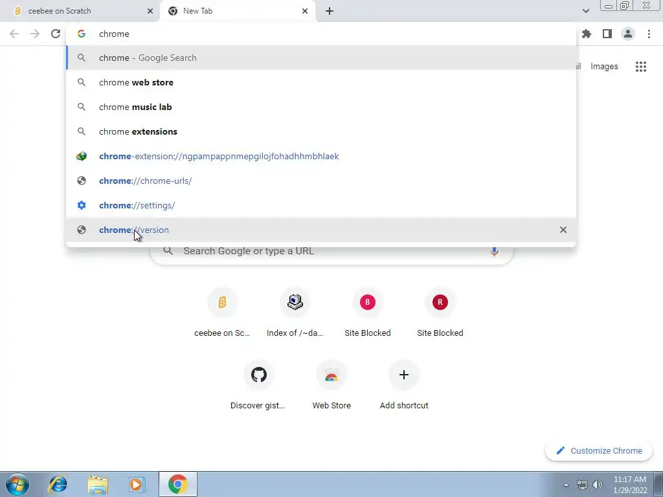Open the chrome://version suggestion
Viewport: 663px width, 497px height.
coord(321,230)
